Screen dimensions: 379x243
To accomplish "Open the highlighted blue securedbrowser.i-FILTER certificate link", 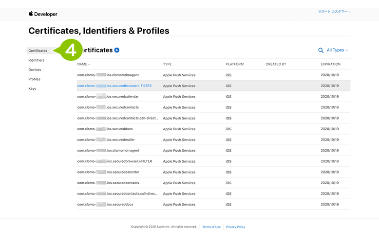I will click(114, 86).
